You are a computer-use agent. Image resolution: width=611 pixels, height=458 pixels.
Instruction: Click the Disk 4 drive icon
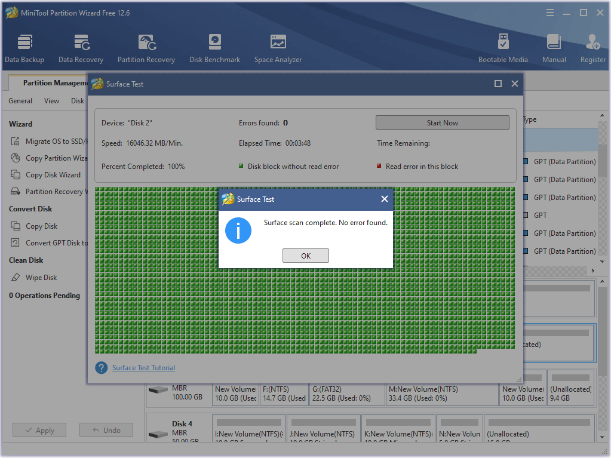pos(158,433)
